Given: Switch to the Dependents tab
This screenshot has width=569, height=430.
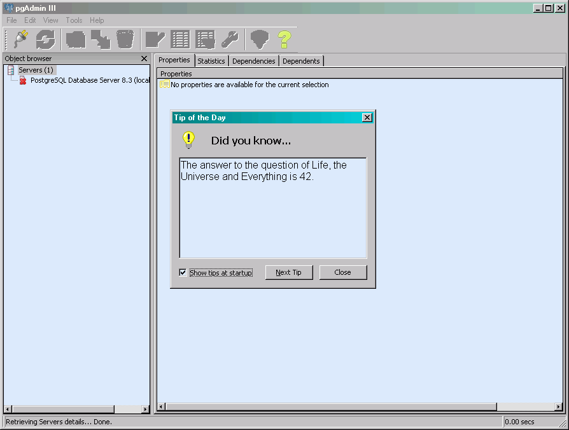Looking at the screenshot, I should [x=301, y=61].
